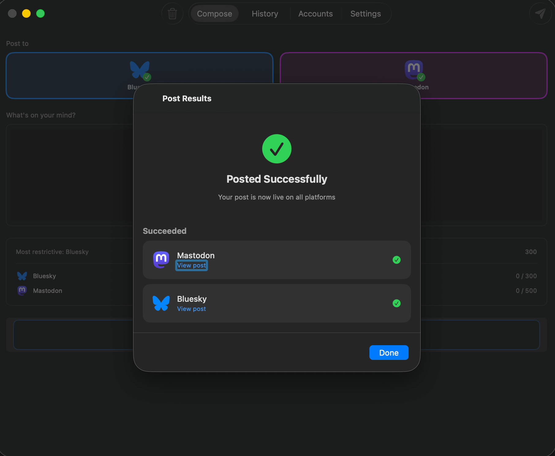The width and height of the screenshot is (555, 456).
Task: Switch to the History tab
Action: click(x=265, y=13)
